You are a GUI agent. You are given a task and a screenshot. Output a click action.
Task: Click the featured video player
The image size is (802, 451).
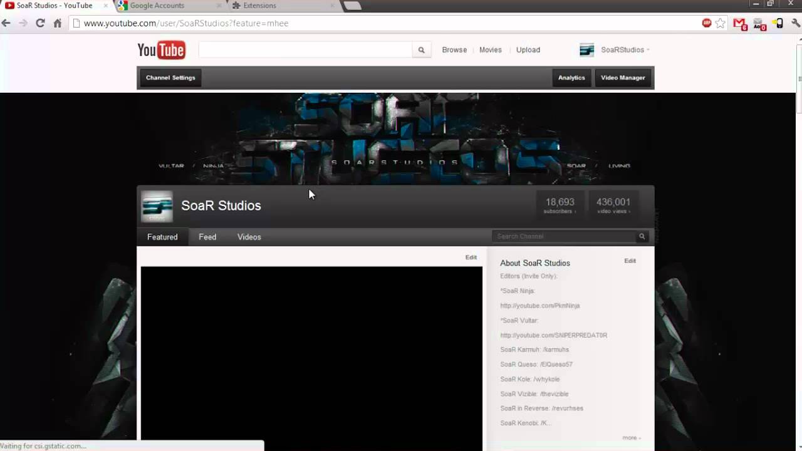pos(311,358)
